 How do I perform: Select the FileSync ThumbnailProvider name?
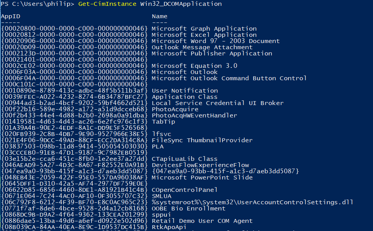point(202,140)
